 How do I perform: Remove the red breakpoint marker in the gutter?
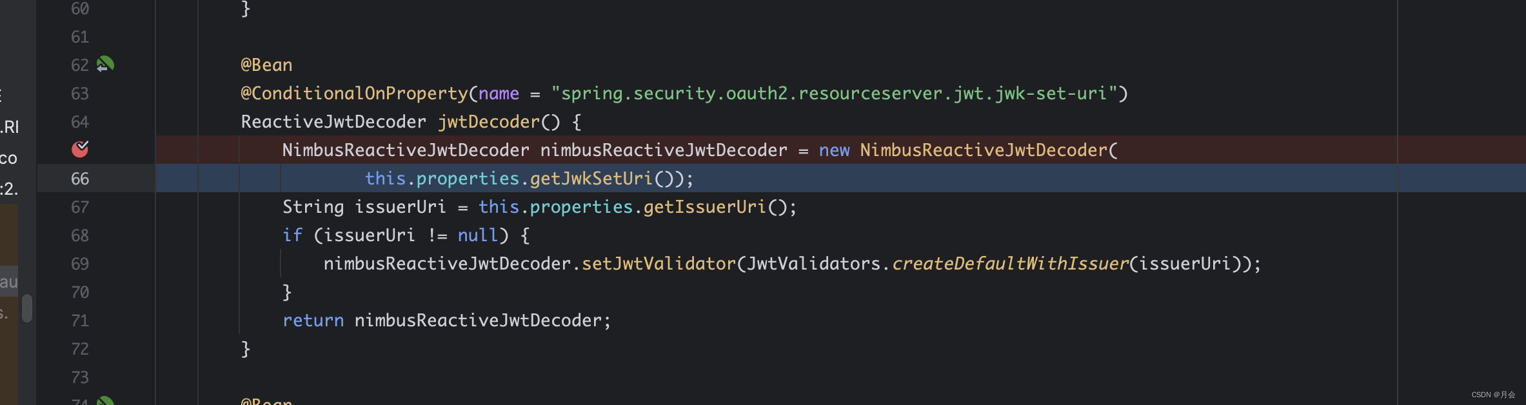(80, 150)
